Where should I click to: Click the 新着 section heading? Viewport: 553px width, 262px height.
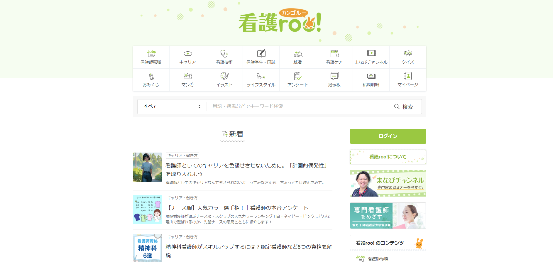(x=233, y=134)
